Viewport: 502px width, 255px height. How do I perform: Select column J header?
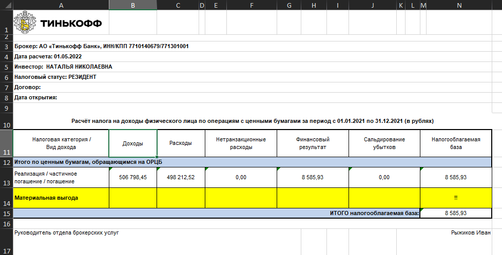click(373, 5)
